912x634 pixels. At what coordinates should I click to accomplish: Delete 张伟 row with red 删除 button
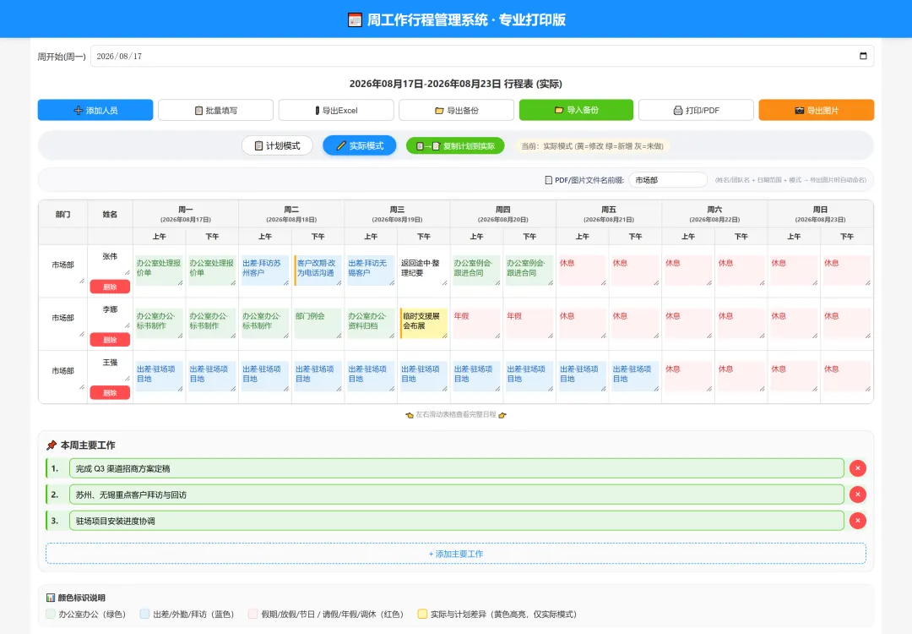[110, 287]
